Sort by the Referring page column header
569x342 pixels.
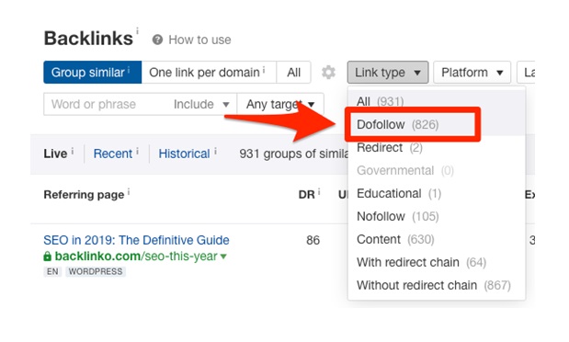[84, 195]
